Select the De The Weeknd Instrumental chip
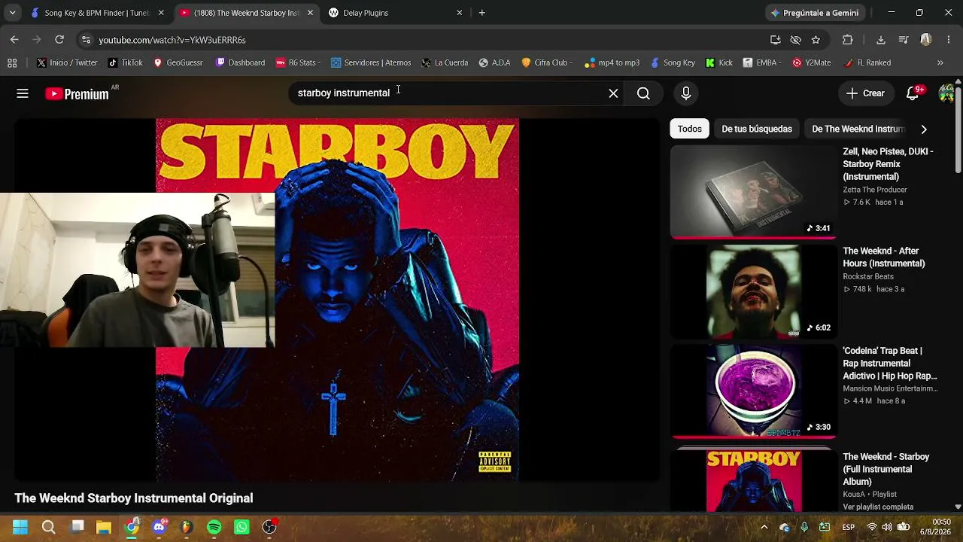Screen dimensions: 963x542 click(858, 129)
